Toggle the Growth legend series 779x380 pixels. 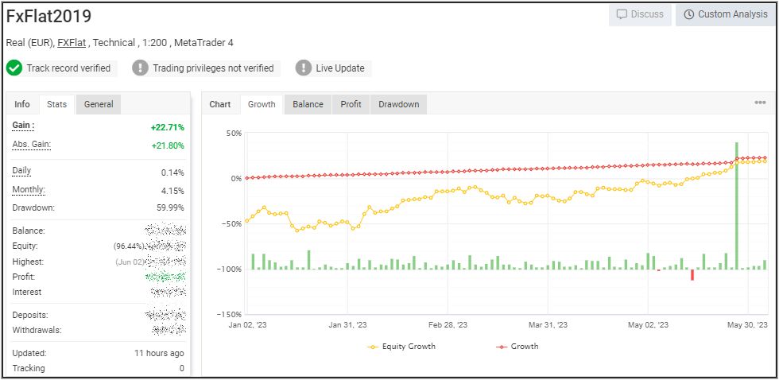(517, 347)
